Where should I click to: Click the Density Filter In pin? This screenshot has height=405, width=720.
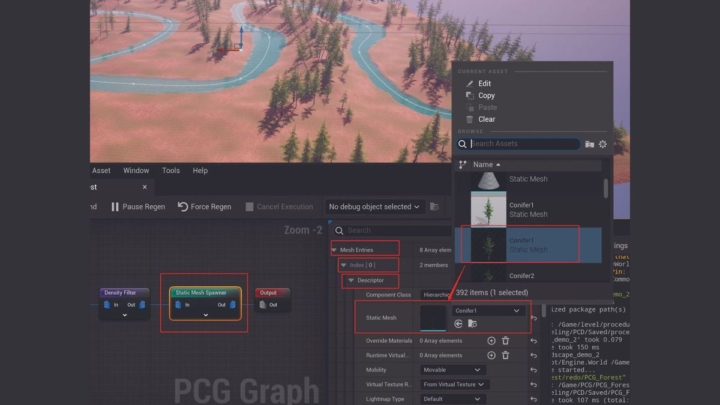click(107, 305)
